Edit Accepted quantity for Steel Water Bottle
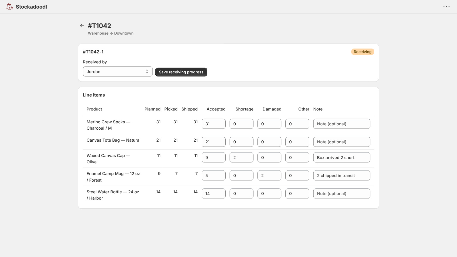This screenshot has height=257, width=457. pyautogui.click(x=214, y=194)
